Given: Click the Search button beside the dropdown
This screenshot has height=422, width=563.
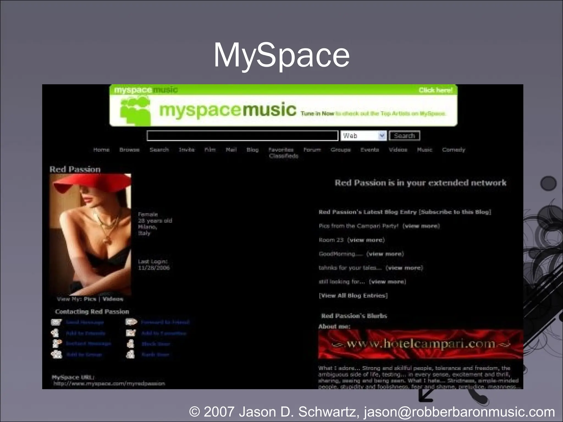Looking at the screenshot, I should tap(404, 136).
